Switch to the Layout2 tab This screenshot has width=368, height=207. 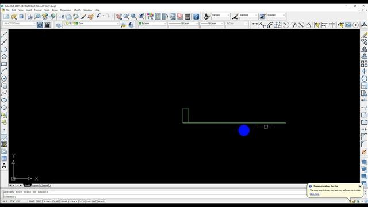45,185
